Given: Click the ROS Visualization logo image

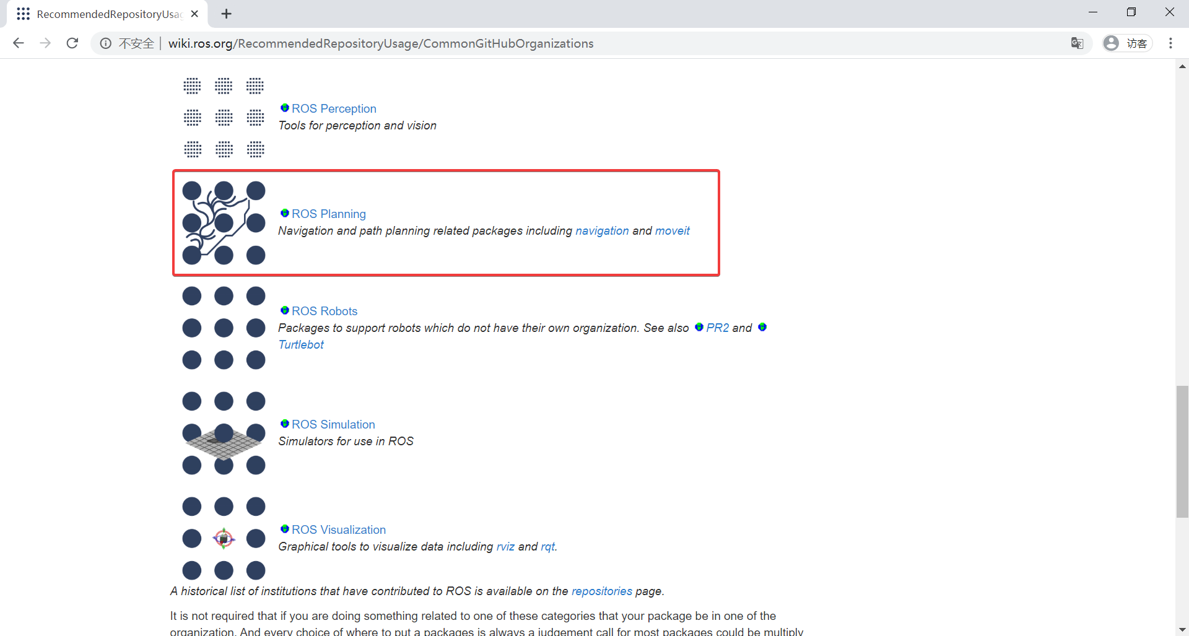Looking at the screenshot, I should tap(224, 538).
